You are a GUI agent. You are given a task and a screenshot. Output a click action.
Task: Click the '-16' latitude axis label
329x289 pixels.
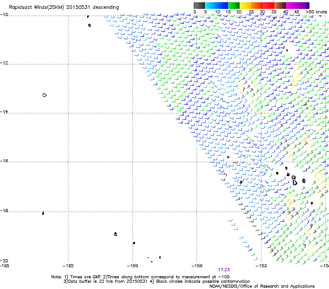coord(4,161)
